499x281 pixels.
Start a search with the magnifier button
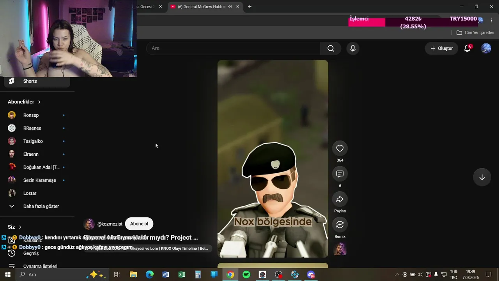tap(331, 48)
